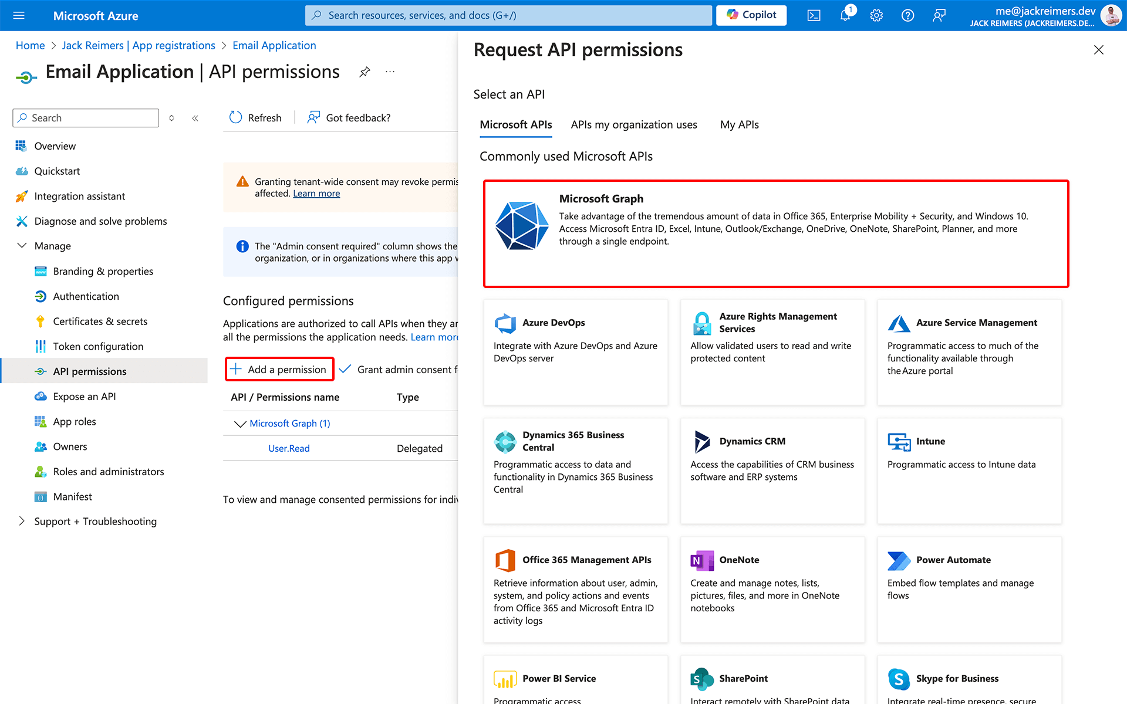1127x704 pixels.
Task: Select the Skype for Business card
Action: (x=969, y=681)
